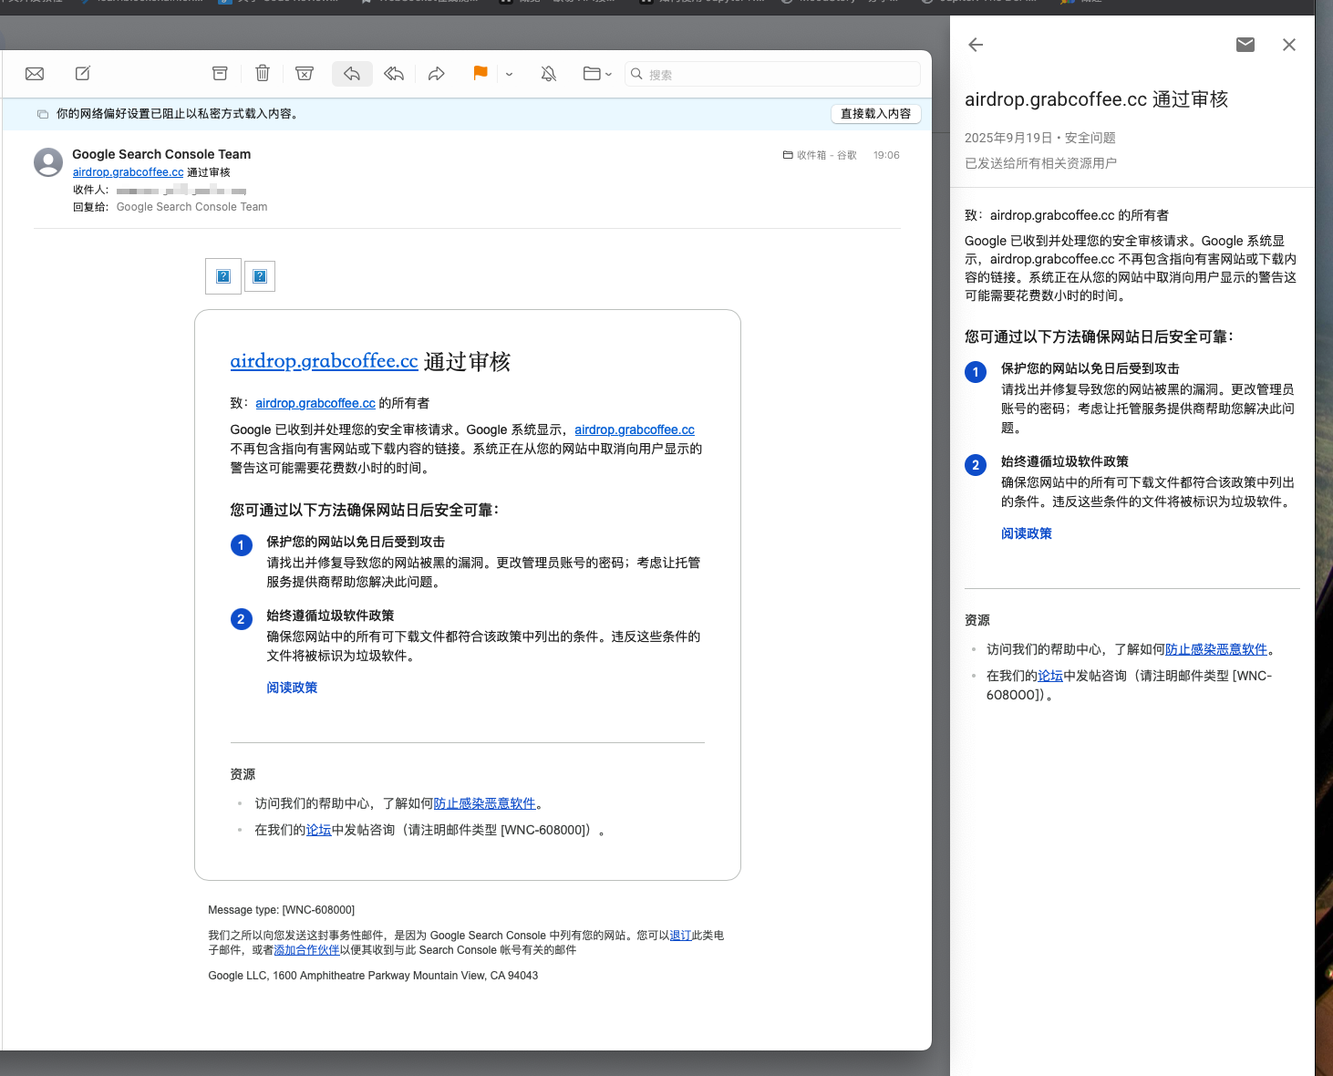
Task: Open the airdrop.grabcoffee.cc link in the email
Action: click(x=324, y=360)
